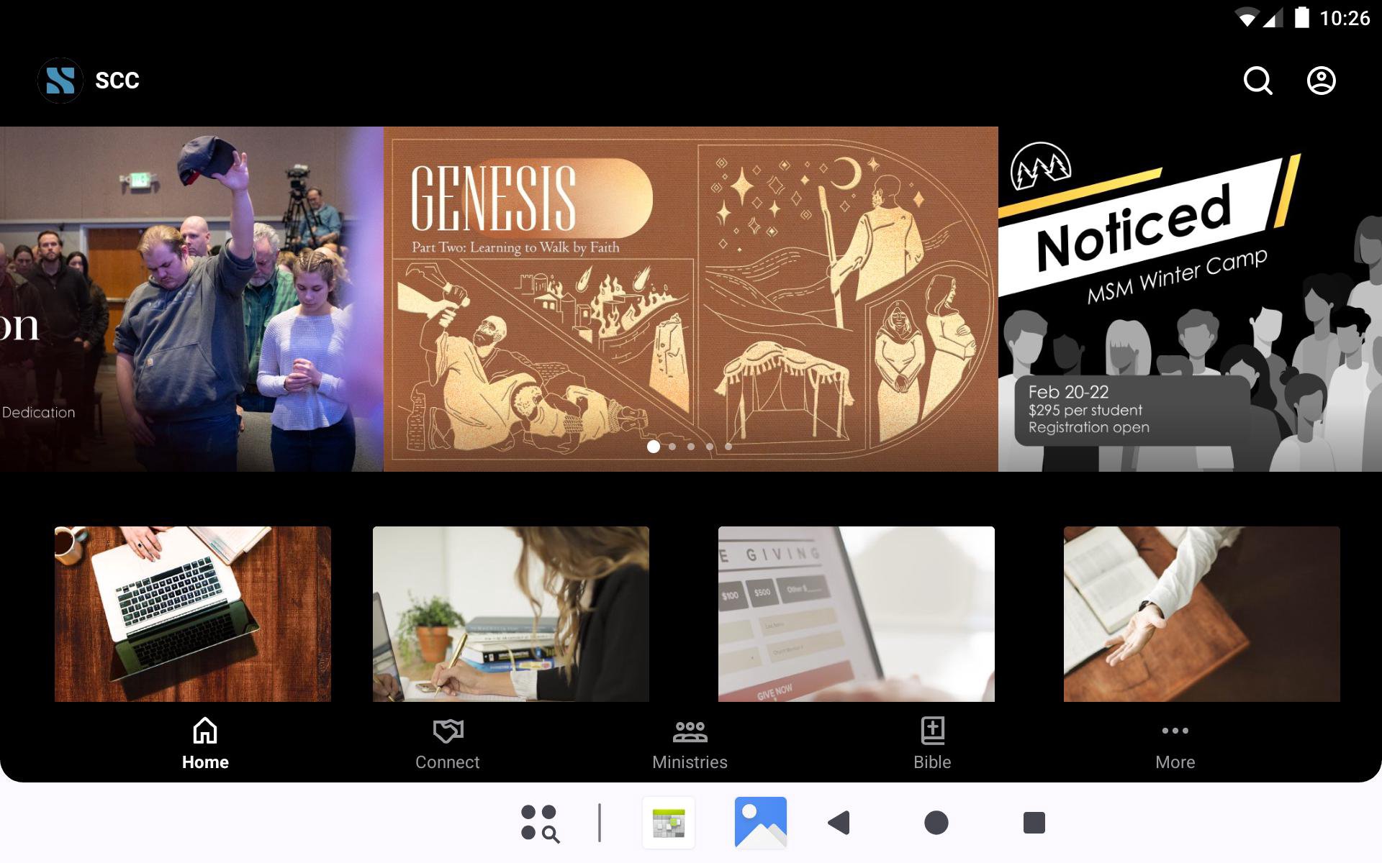
Task: Tap the SCC logo icon
Action: [60, 81]
